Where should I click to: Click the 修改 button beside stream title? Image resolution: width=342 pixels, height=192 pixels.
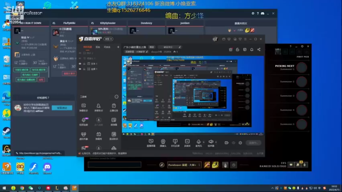[x=152, y=47]
